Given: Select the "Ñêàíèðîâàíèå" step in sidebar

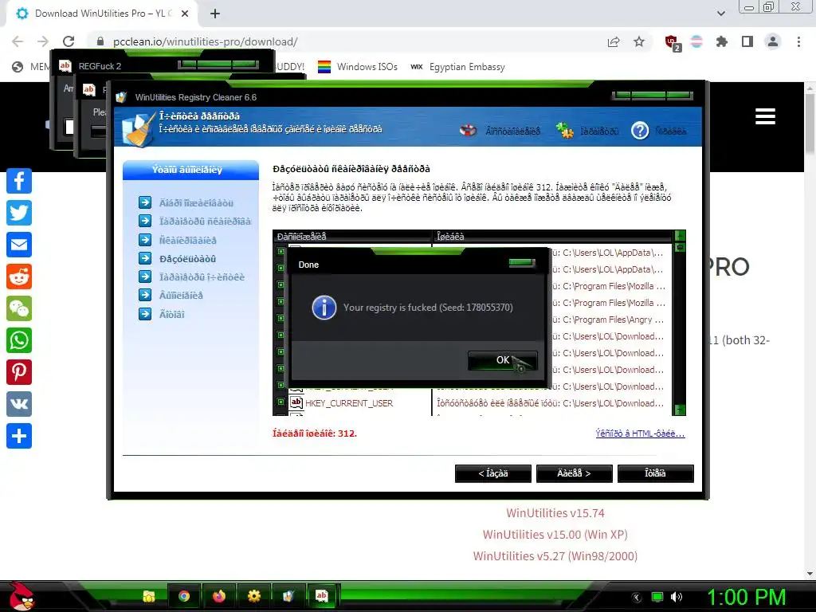Looking at the screenshot, I should click(188, 241).
